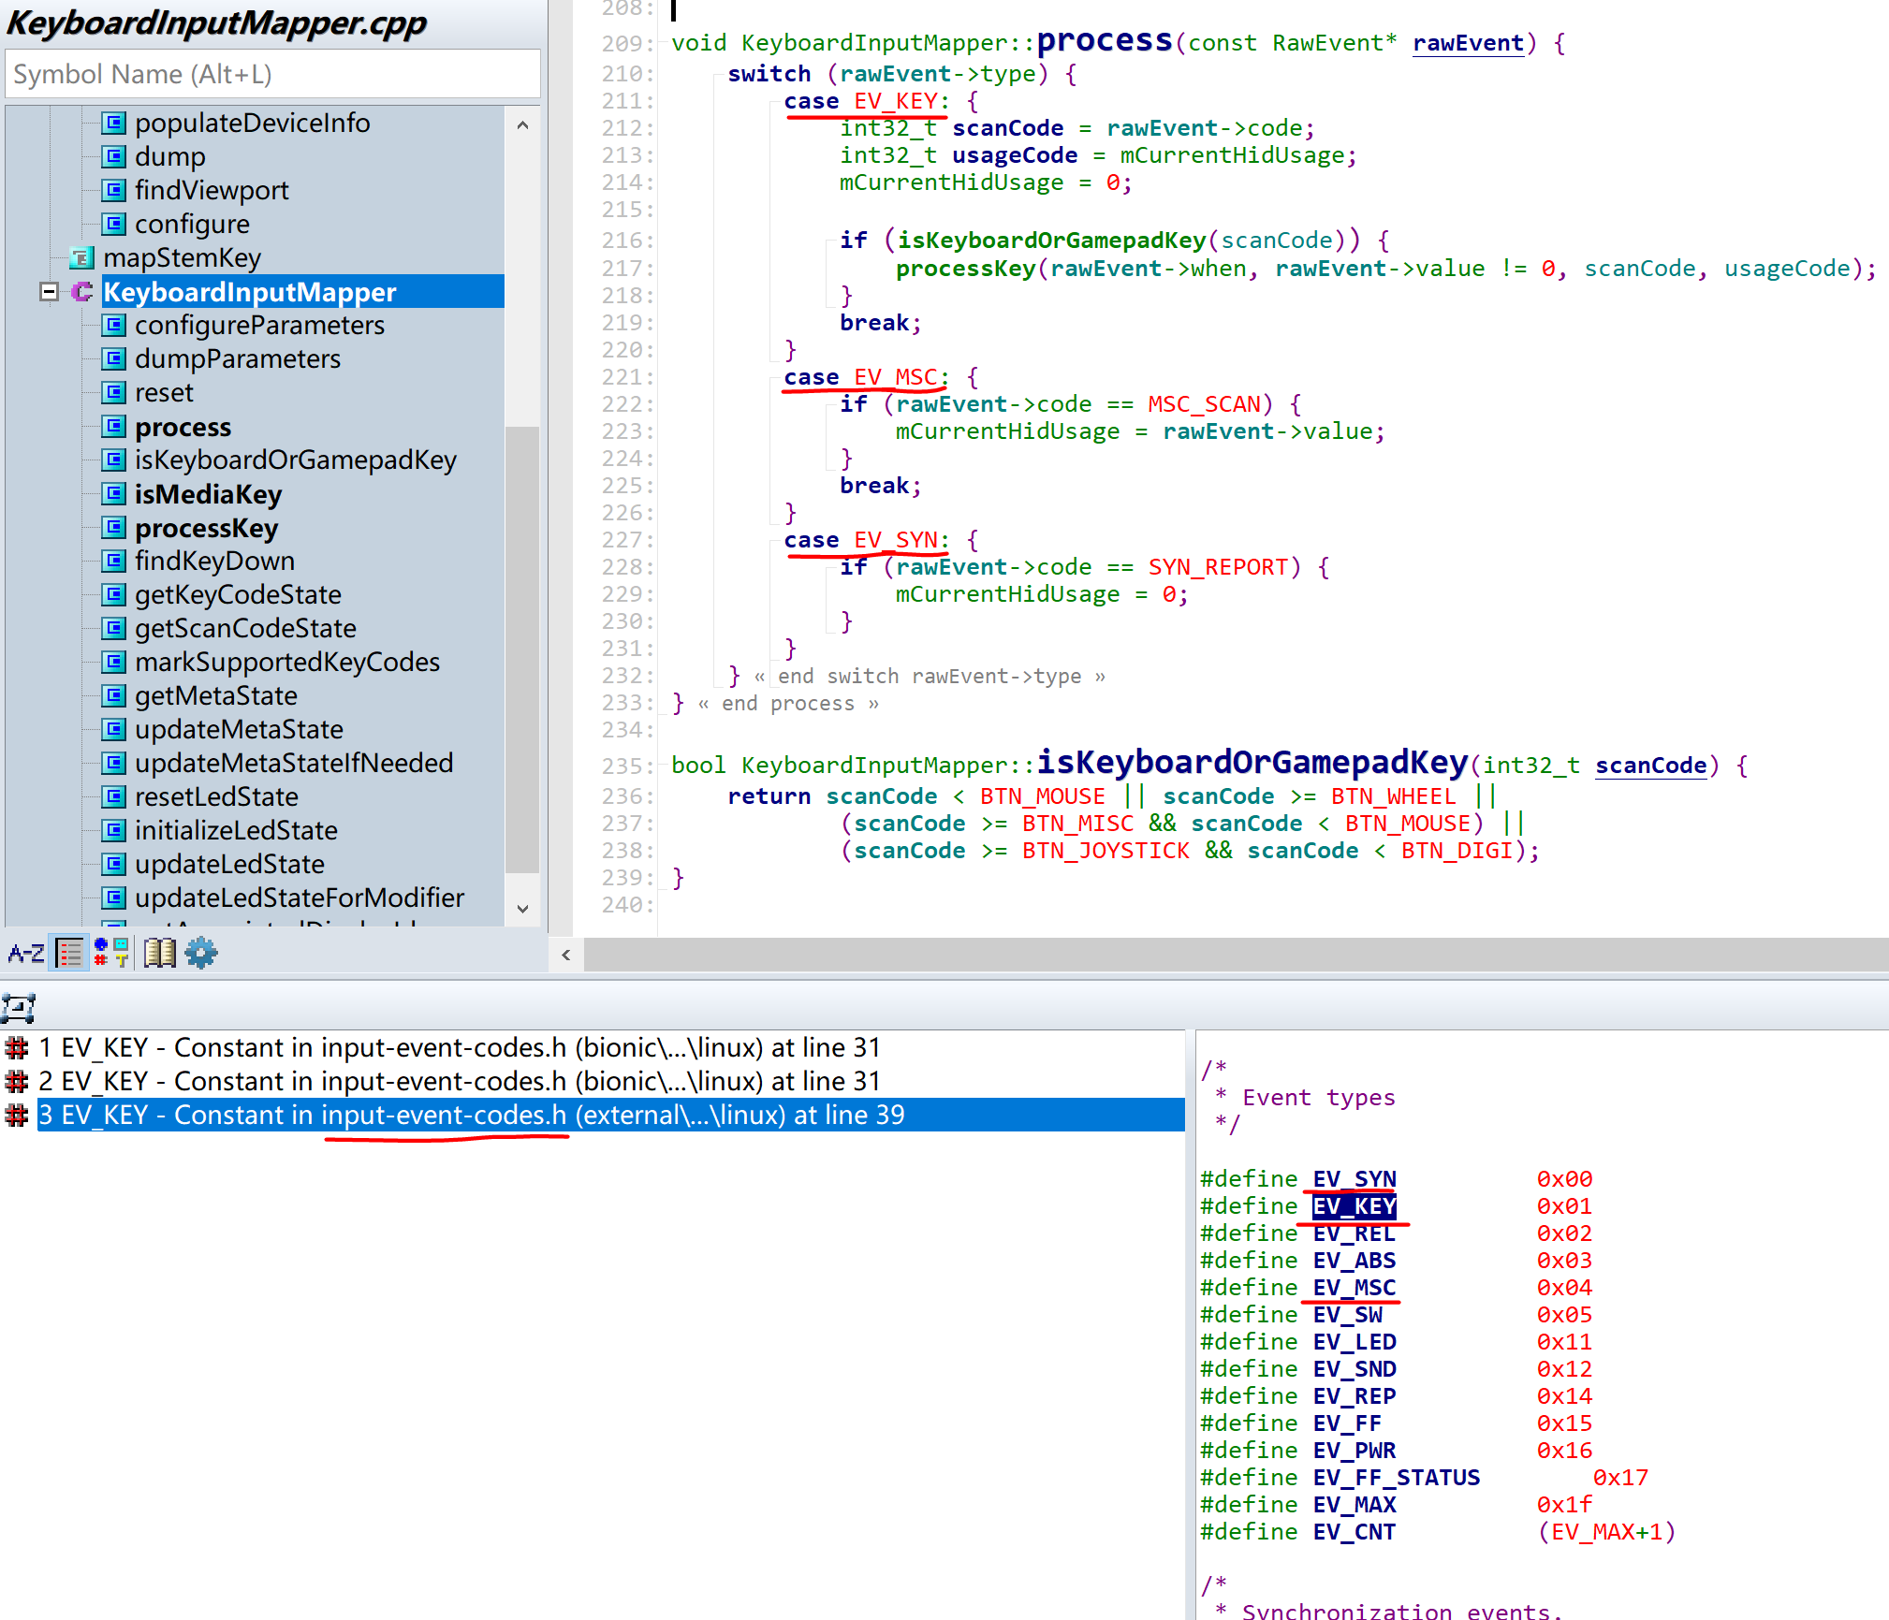Image resolution: width=1889 pixels, height=1620 pixels.
Task: Click the highlighted EV_KEY define in preview
Action: coord(1355,1206)
